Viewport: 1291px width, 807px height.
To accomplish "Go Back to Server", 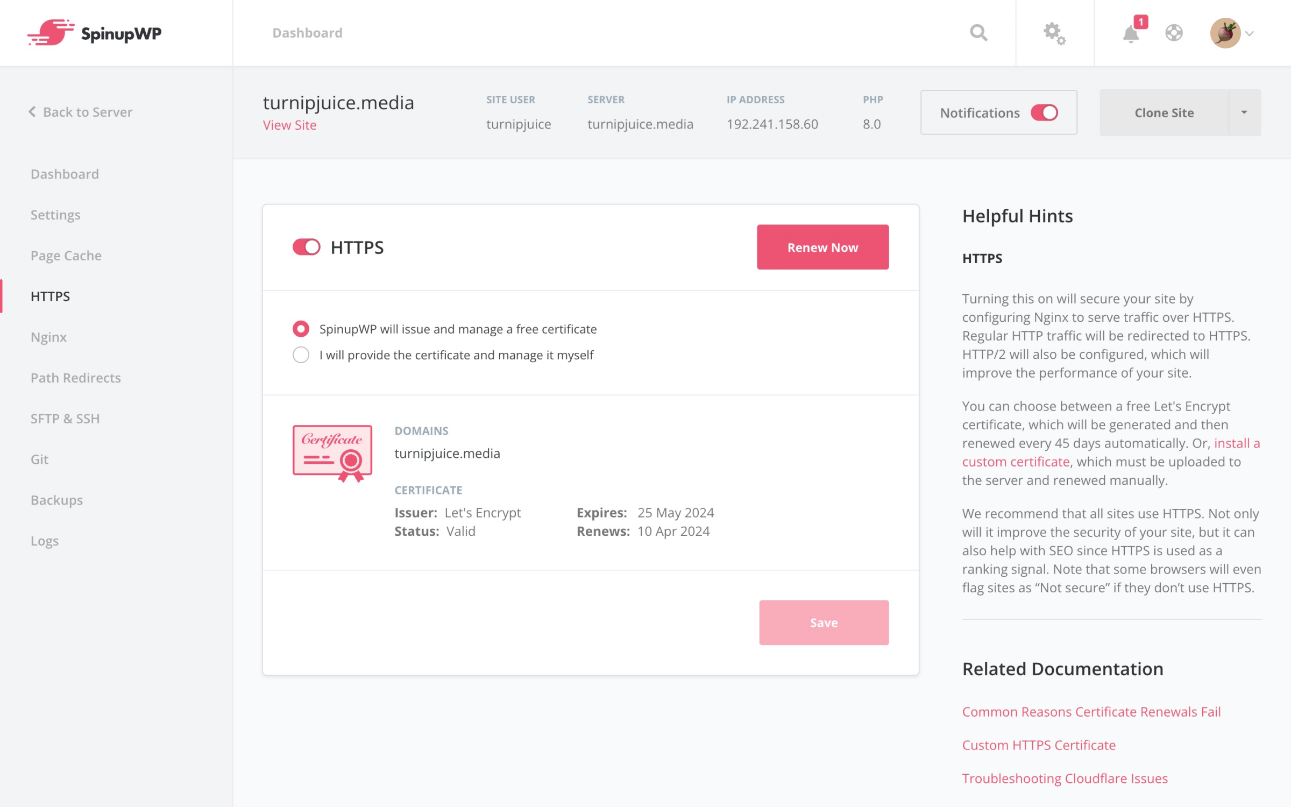I will 81,112.
